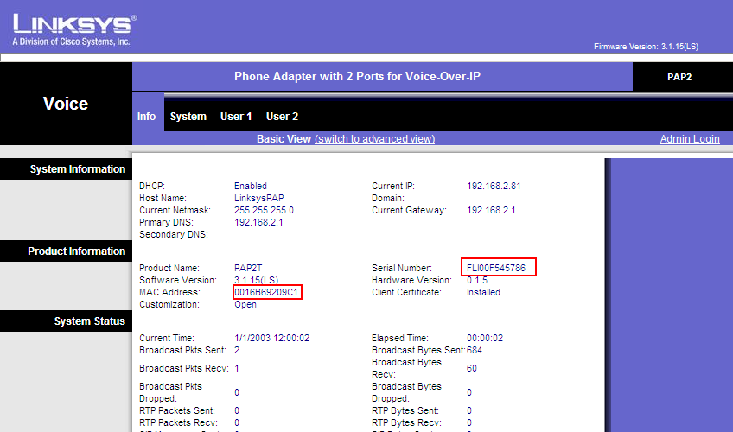
Task: Select the MAC Address value 0016B69209C1
Action: [266, 292]
